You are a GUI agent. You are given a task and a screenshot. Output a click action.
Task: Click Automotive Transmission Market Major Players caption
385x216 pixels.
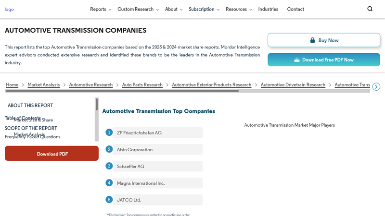coord(289,125)
